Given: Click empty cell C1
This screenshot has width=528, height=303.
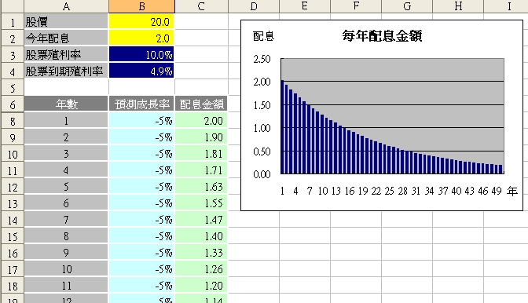Looking at the screenshot, I should click(201, 22).
